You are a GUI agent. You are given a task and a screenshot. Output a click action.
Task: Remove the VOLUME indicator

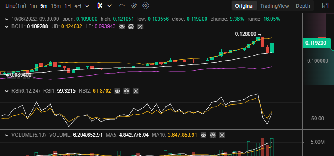click(x=222, y=135)
